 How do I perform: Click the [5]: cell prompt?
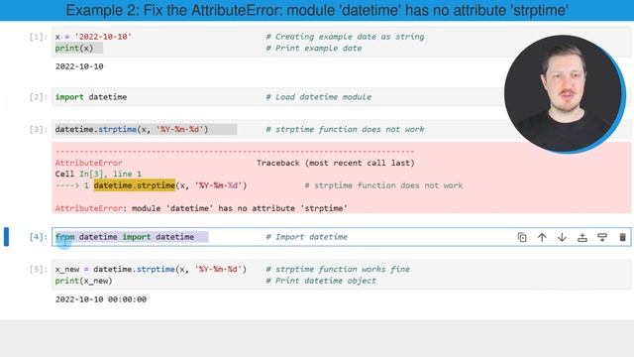pyautogui.click(x=38, y=269)
